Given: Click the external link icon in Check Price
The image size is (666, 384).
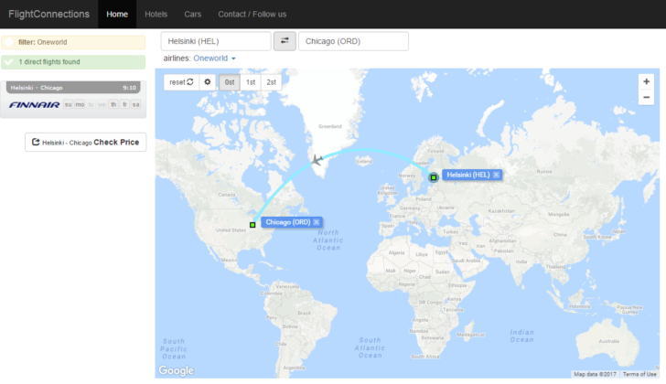Looking at the screenshot, I should [36, 142].
